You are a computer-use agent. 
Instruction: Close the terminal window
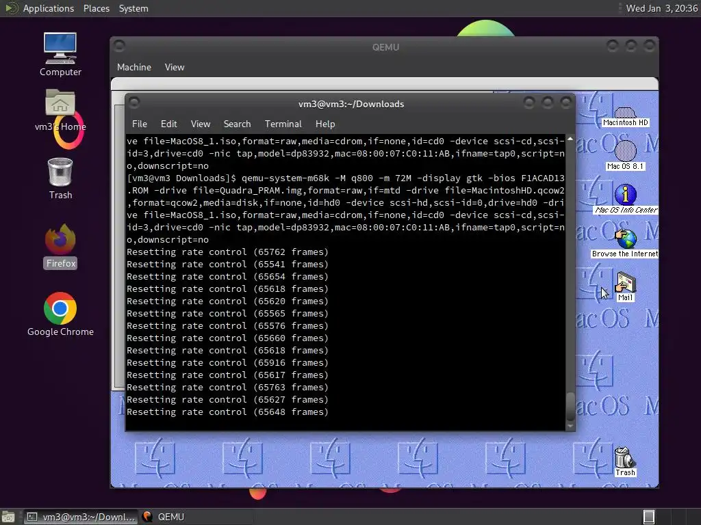pos(566,103)
